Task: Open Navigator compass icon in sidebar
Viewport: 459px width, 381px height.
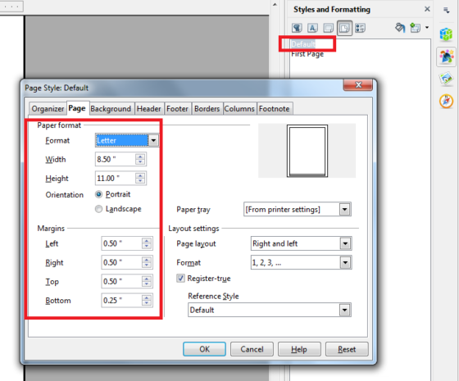Action: (x=446, y=102)
